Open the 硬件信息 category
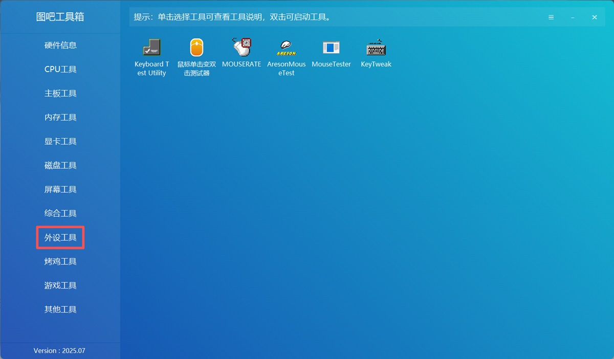Image resolution: width=614 pixels, height=359 pixels. click(60, 45)
